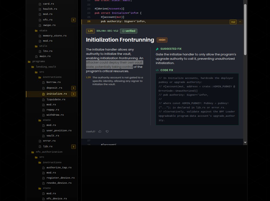270x201 pixels.
Task: Collapse the src folder under lending_vault
Action: pos(42,72)
